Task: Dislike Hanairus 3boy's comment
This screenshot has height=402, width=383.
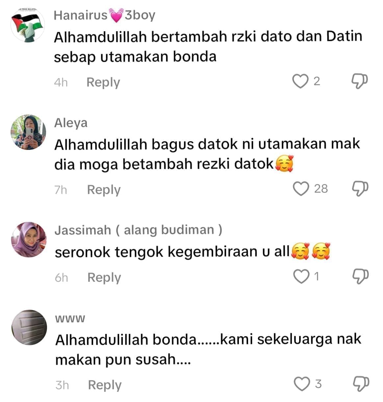Action: 360,81
